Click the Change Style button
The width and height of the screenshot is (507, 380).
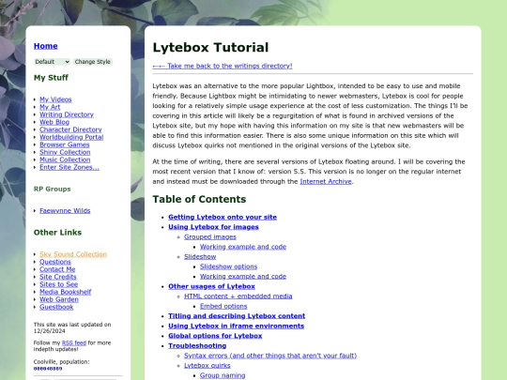(x=92, y=62)
